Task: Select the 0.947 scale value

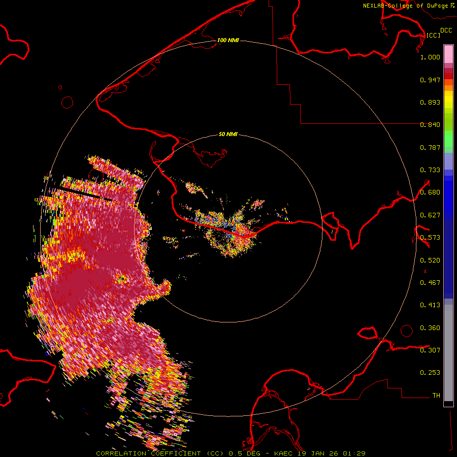Action: pyautogui.click(x=430, y=80)
